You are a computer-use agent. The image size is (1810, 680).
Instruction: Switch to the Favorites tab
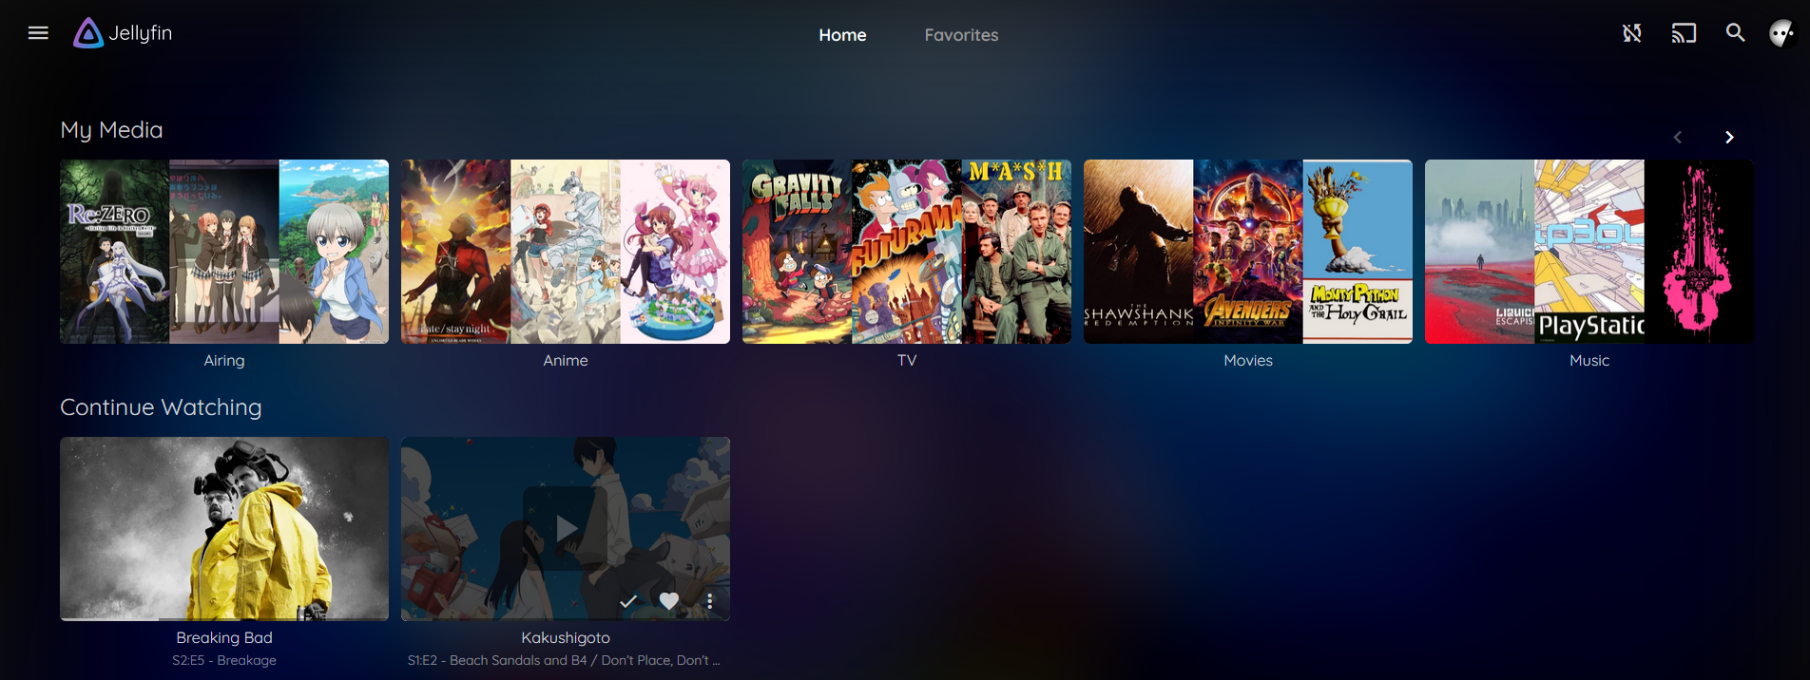[x=961, y=35]
